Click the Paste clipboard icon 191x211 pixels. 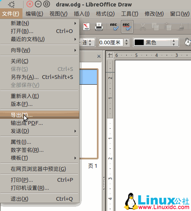click(x=168, y=27)
